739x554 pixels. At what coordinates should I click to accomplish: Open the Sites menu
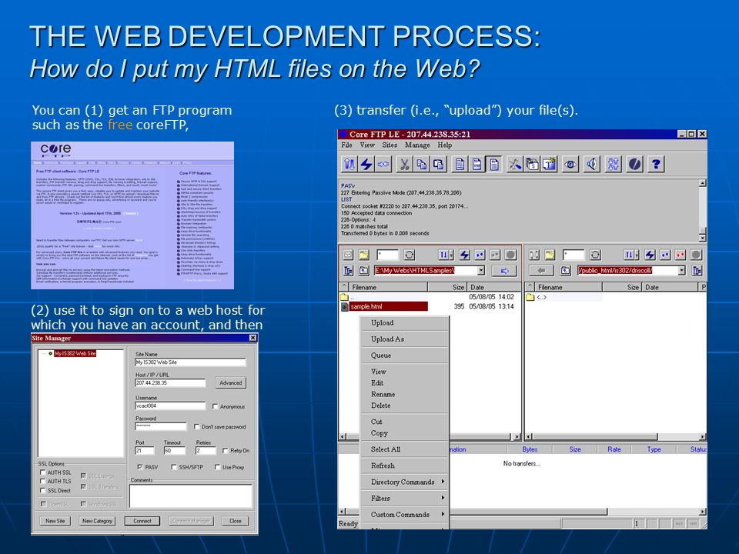click(x=390, y=145)
